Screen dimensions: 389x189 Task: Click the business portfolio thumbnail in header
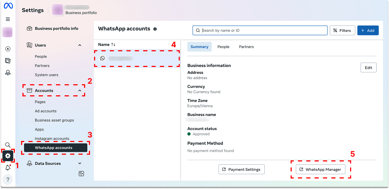58,10
